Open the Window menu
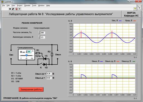143x102 pixels. coord(41,6)
